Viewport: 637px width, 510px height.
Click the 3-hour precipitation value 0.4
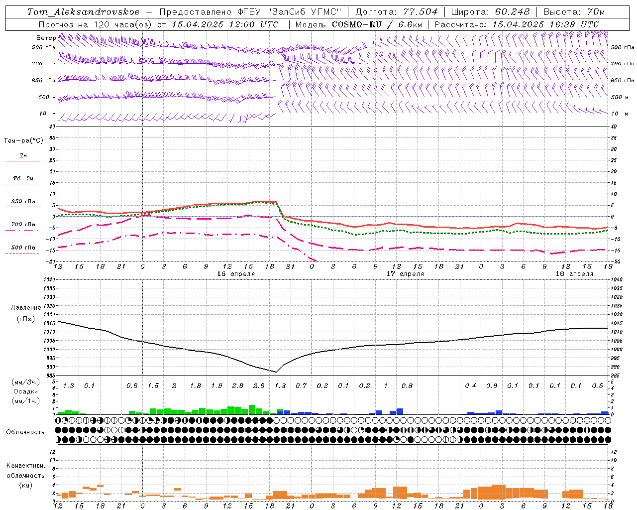470,385
